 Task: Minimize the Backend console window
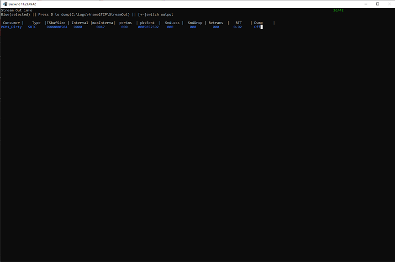[x=366, y=4]
